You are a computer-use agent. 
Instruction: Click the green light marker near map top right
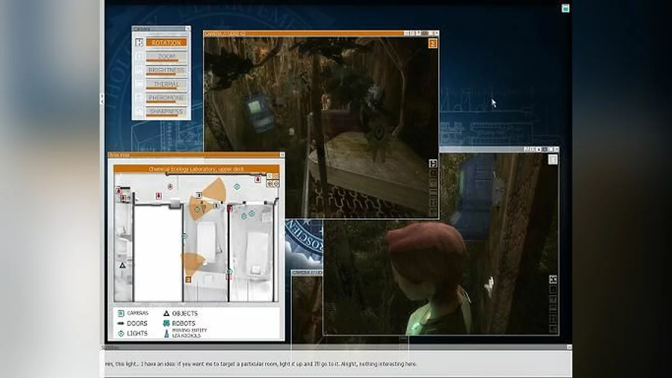(x=236, y=186)
